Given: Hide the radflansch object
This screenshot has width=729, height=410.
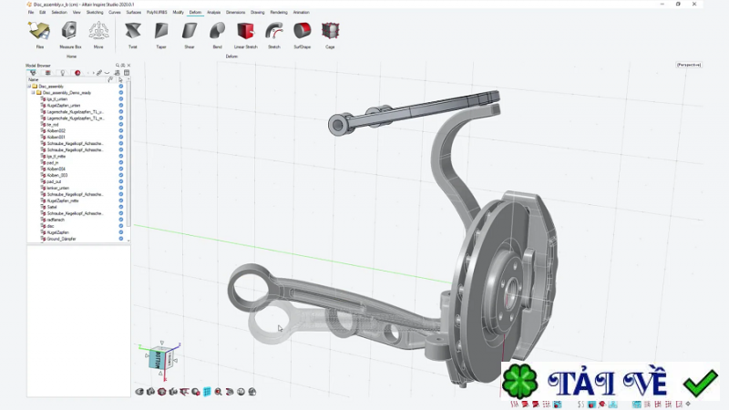Looking at the screenshot, I should (121, 220).
